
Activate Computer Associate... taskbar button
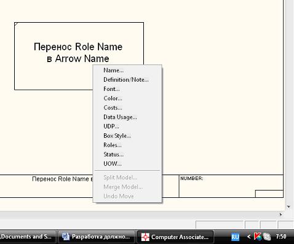[x=175, y=237]
